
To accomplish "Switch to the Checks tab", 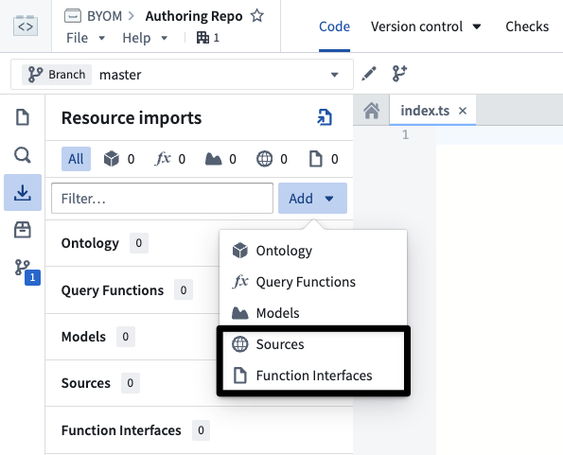I will (x=527, y=26).
